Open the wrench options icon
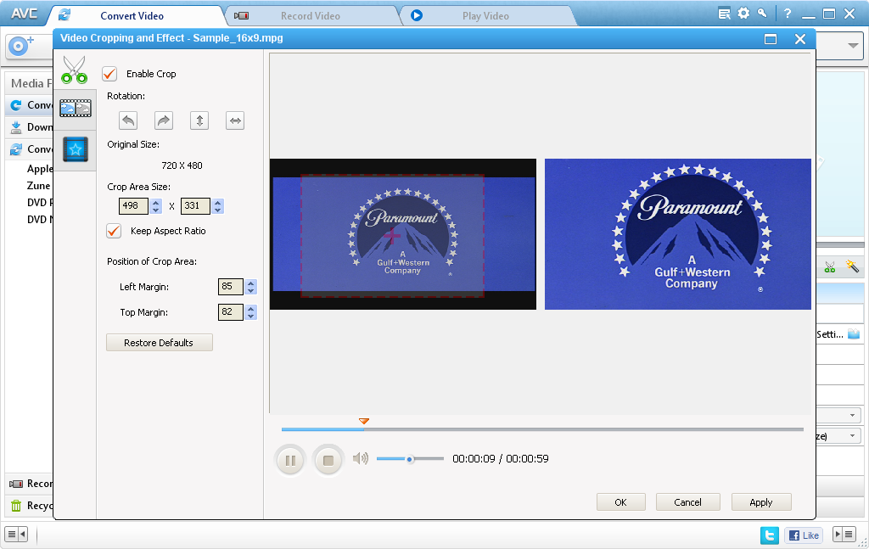Screen dimensions: 869x549 coord(763,14)
